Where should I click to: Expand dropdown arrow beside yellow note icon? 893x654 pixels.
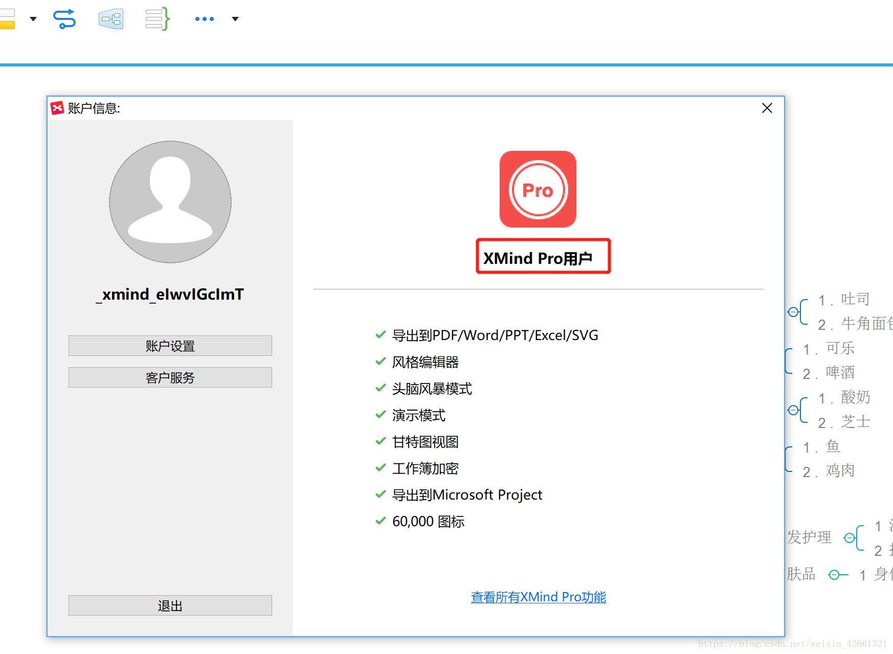(33, 19)
